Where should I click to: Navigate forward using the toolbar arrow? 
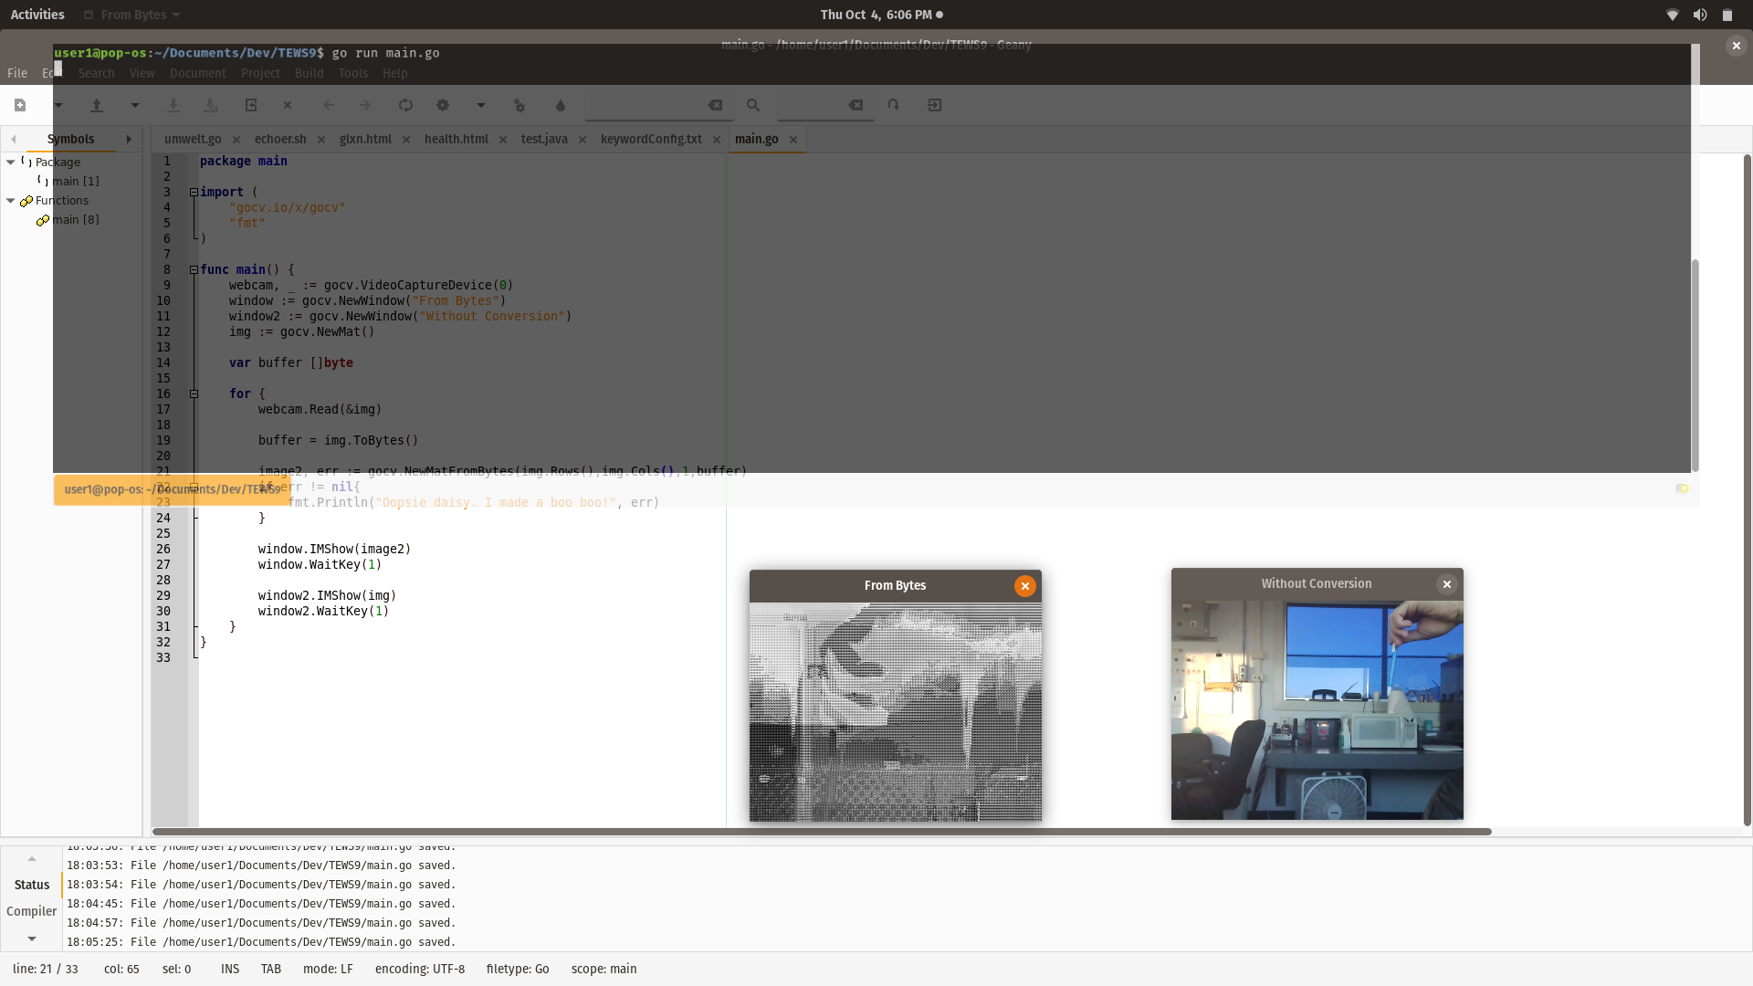pyautogui.click(x=365, y=105)
